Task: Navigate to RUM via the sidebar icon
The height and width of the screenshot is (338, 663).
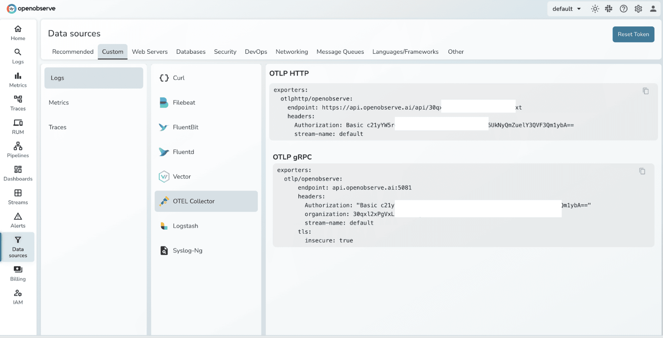Action: tap(18, 126)
